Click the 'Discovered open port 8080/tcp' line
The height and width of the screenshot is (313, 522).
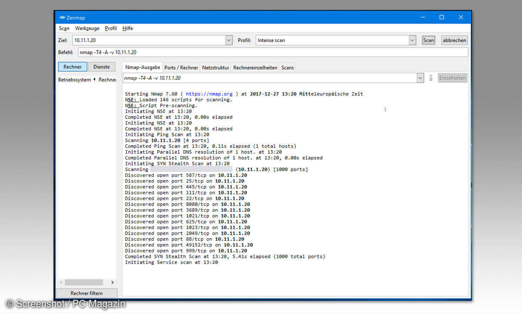(x=187, y=204)
